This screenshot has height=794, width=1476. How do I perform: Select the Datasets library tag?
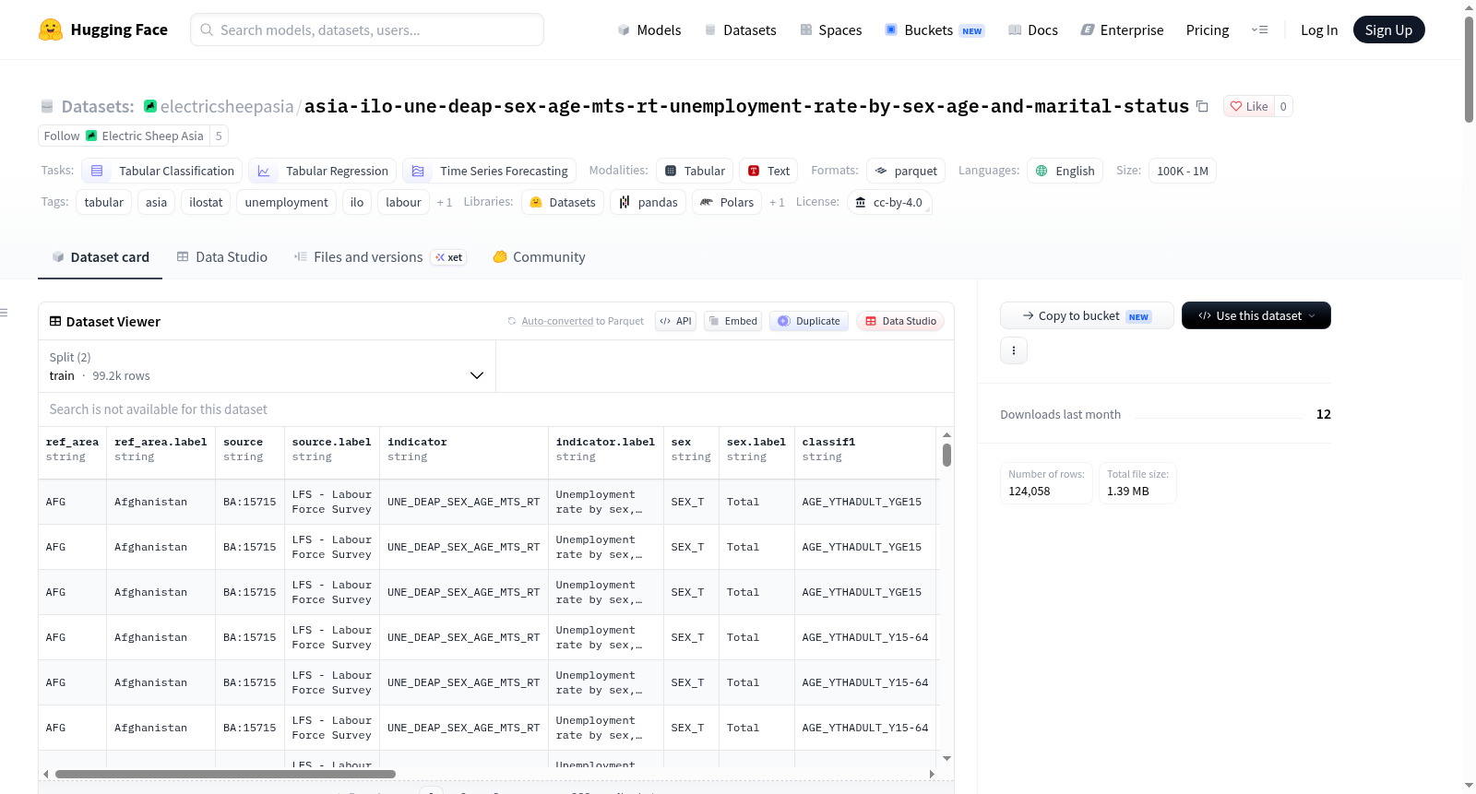click(563, 202)
